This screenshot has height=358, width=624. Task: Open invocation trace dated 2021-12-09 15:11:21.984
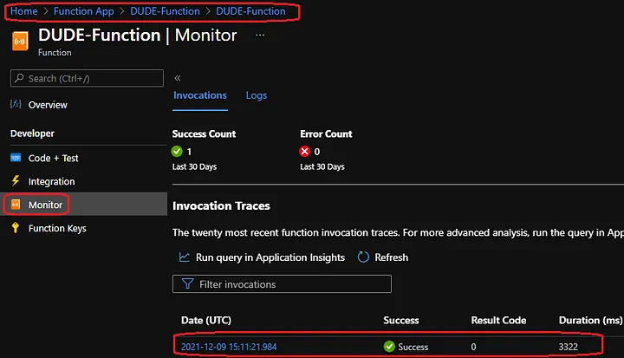click(x=230, y=347)
